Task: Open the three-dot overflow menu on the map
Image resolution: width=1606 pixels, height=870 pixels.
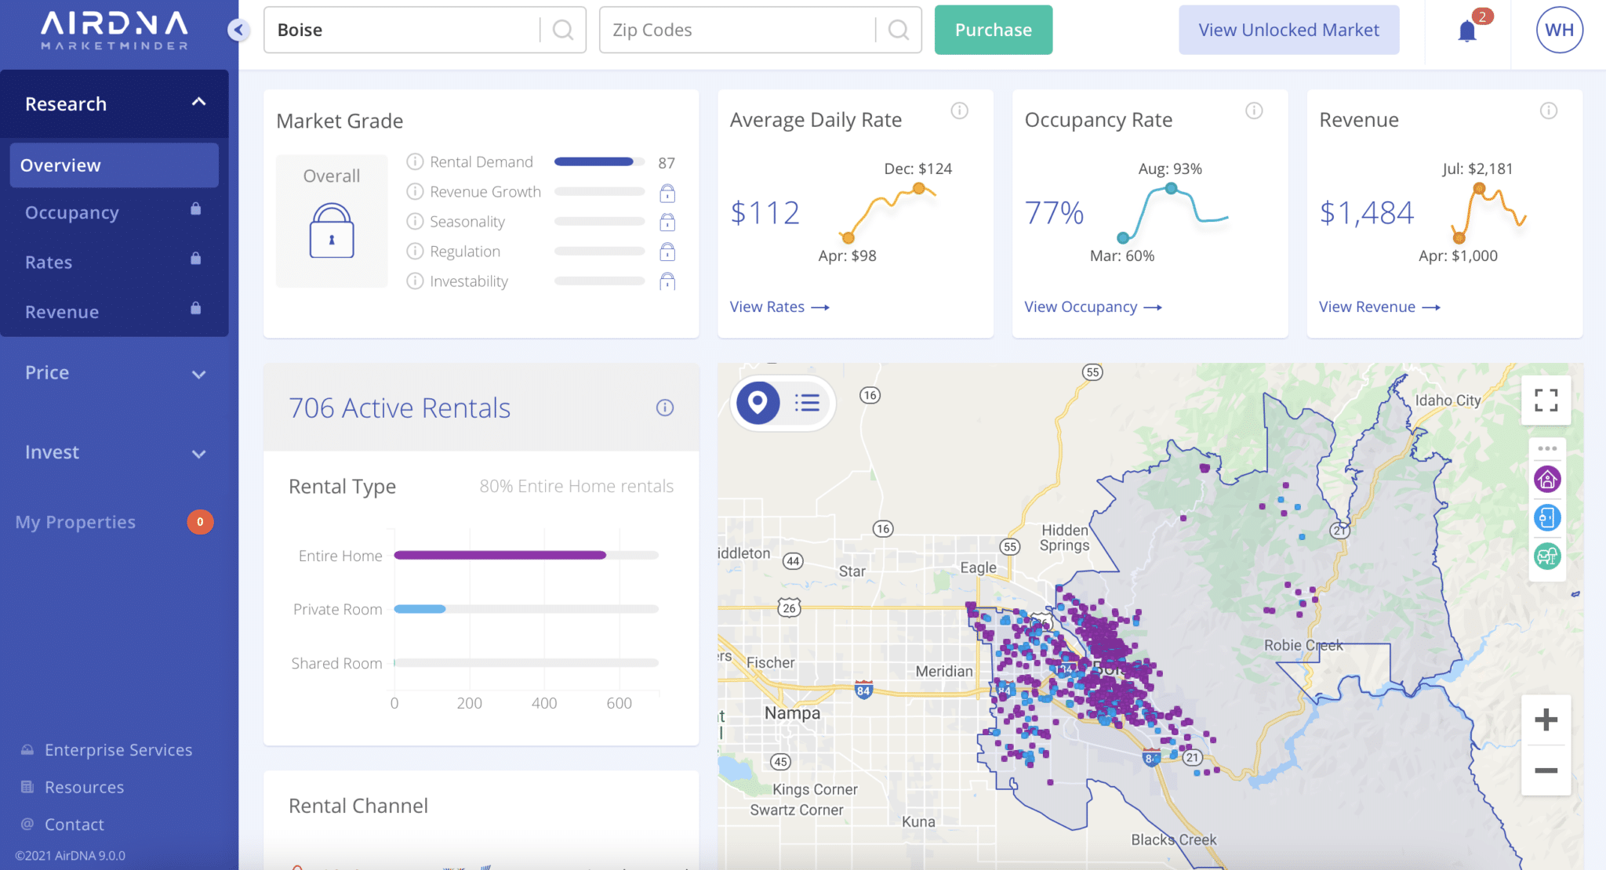Action: click(1548, 448)
